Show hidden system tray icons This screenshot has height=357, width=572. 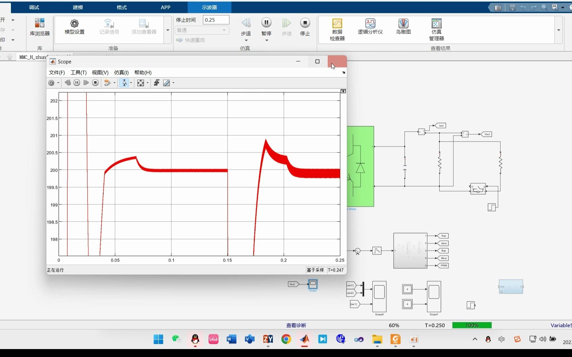tap(475, 339)
